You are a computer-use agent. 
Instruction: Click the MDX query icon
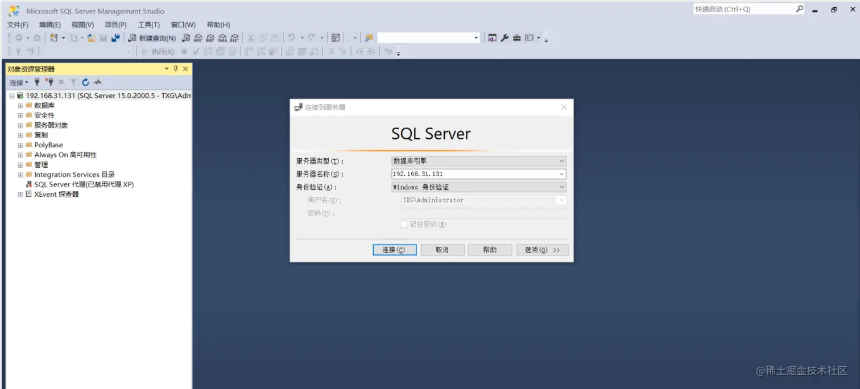point(198,38)
